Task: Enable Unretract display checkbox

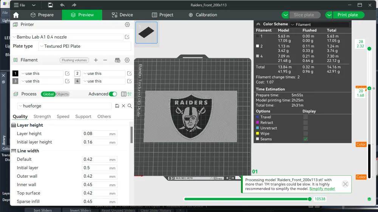Action: click(x=305, y=128)
